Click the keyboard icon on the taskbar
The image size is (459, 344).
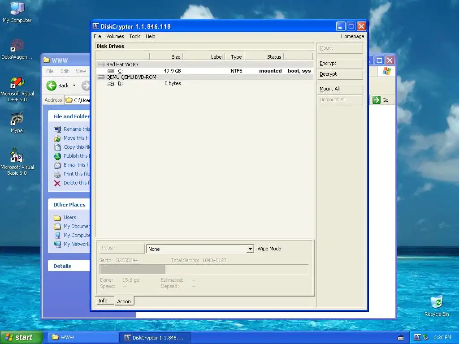coord(401,338)
